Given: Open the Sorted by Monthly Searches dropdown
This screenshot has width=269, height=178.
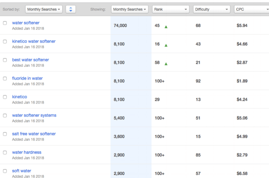Looking at the screenshot, I should (x=44, y=9).
